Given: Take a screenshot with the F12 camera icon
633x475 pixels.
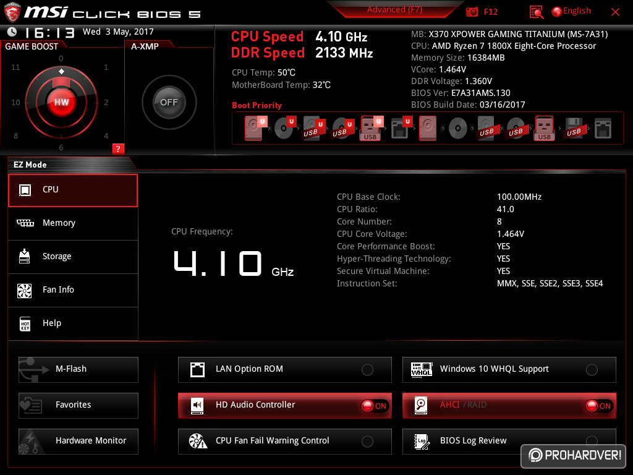Looking at the screenshot, I should (x=472, y=12).
